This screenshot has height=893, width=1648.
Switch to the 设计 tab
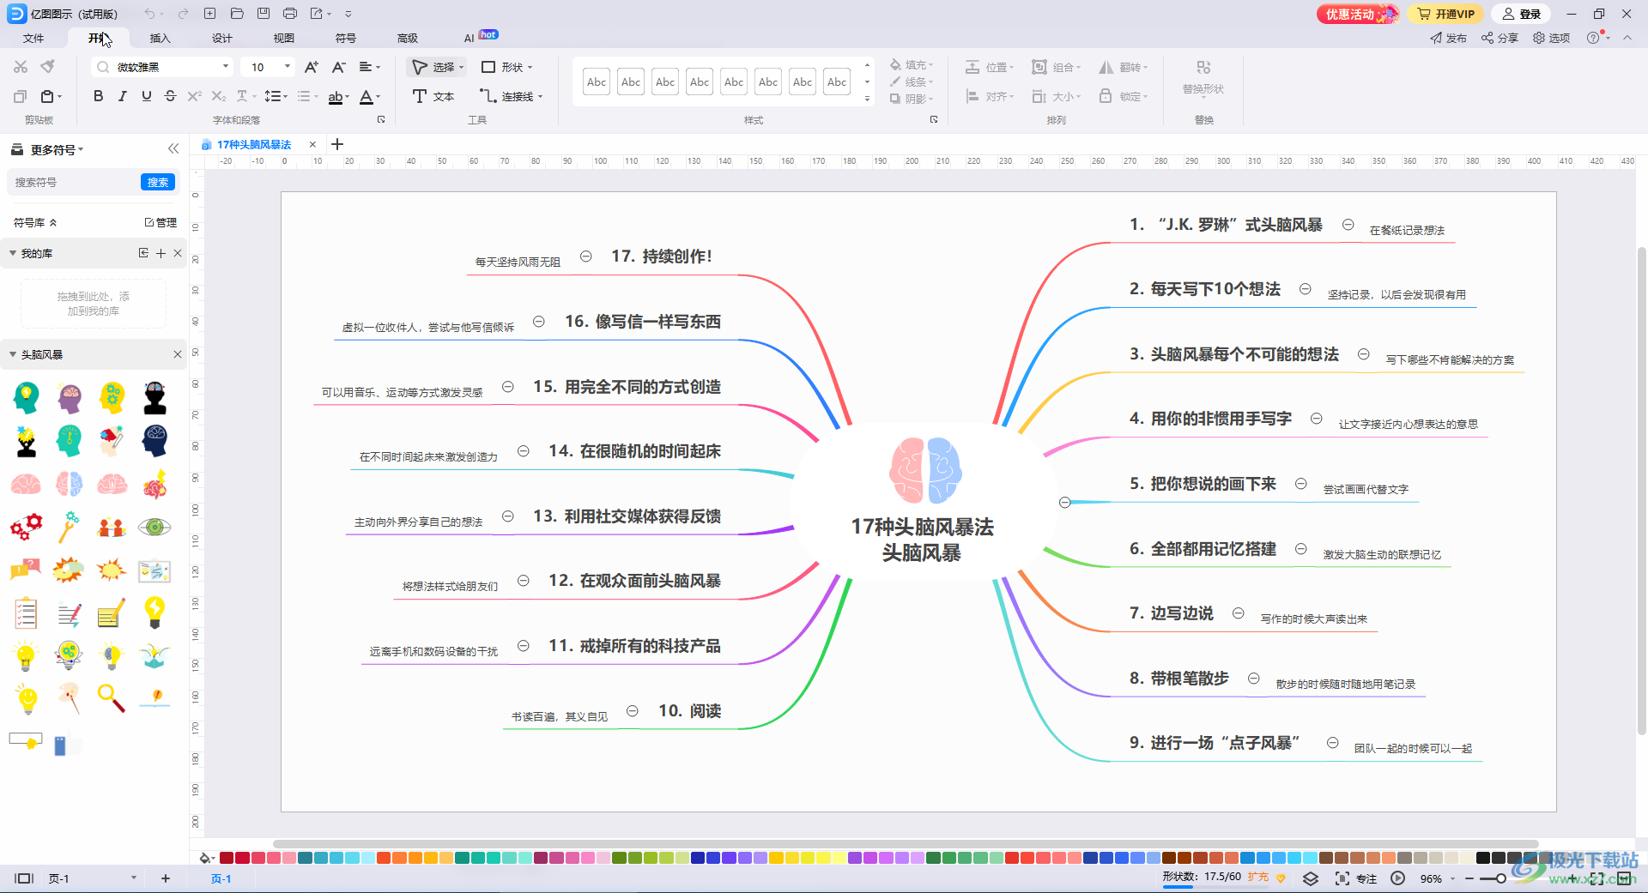[x=222, y=38]
